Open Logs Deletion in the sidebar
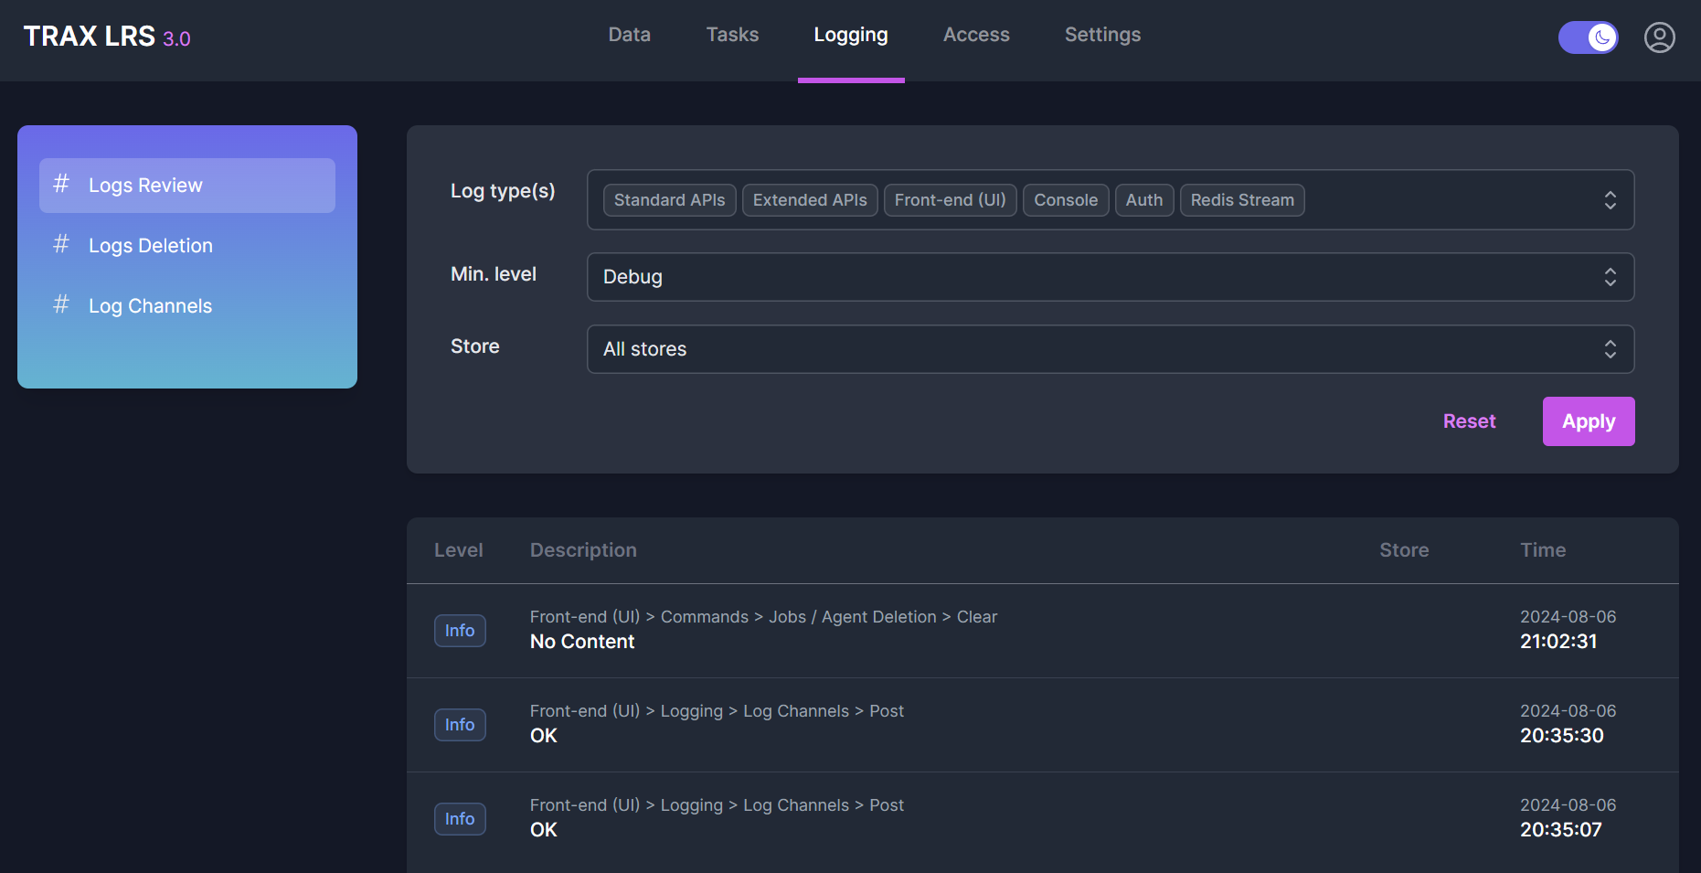The image size is (1701, 873). coord(151,246)
